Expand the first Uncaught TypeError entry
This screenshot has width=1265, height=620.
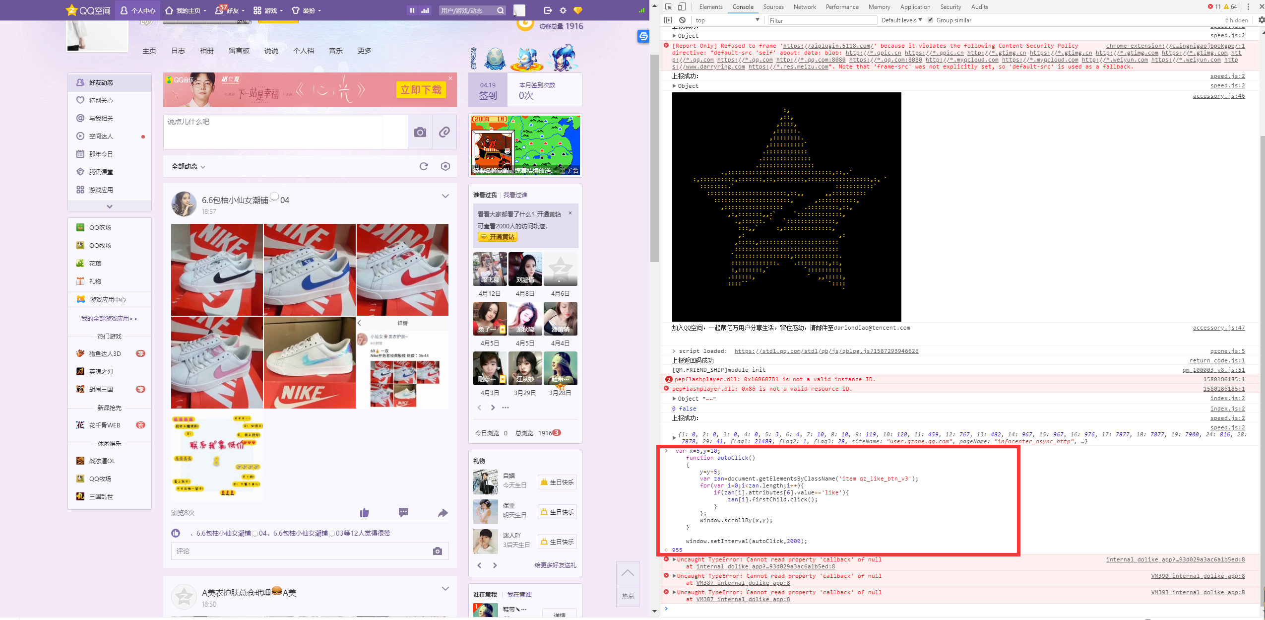674,560
